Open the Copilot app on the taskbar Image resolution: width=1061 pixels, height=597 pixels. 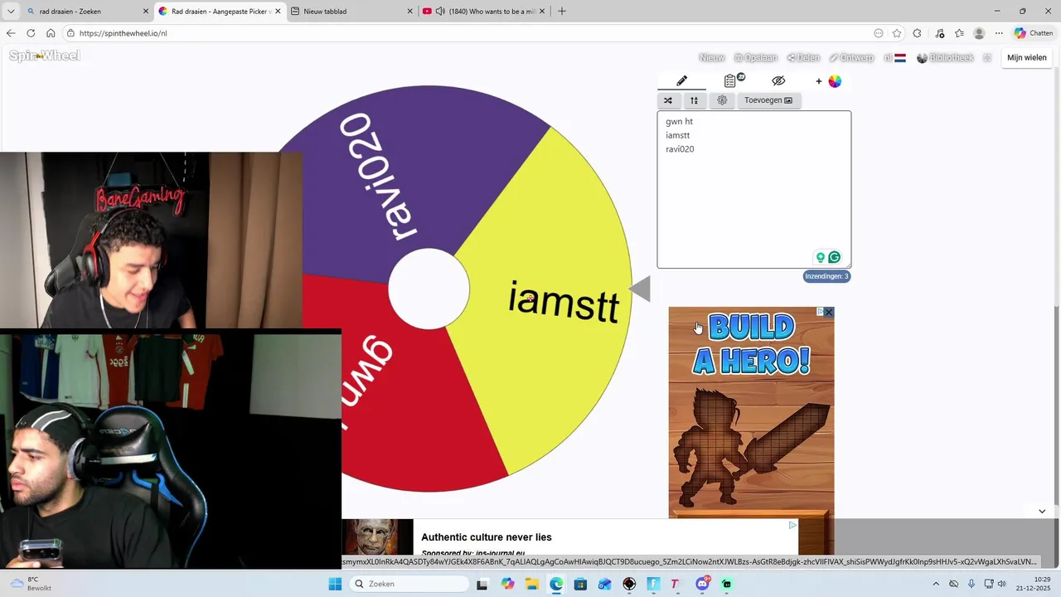tap(507, 584)
